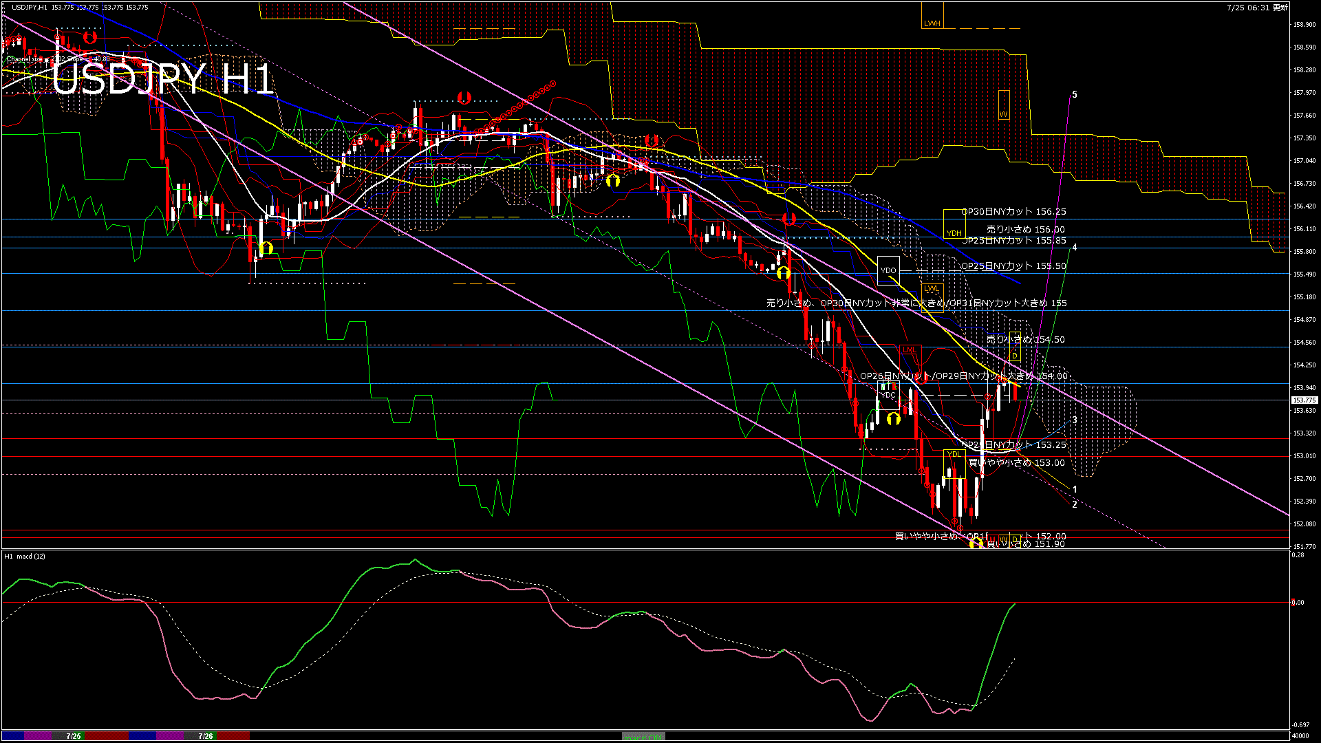
Task: Click the yellow up-arrow signal near YDC
Action: [x=893, y=418]
